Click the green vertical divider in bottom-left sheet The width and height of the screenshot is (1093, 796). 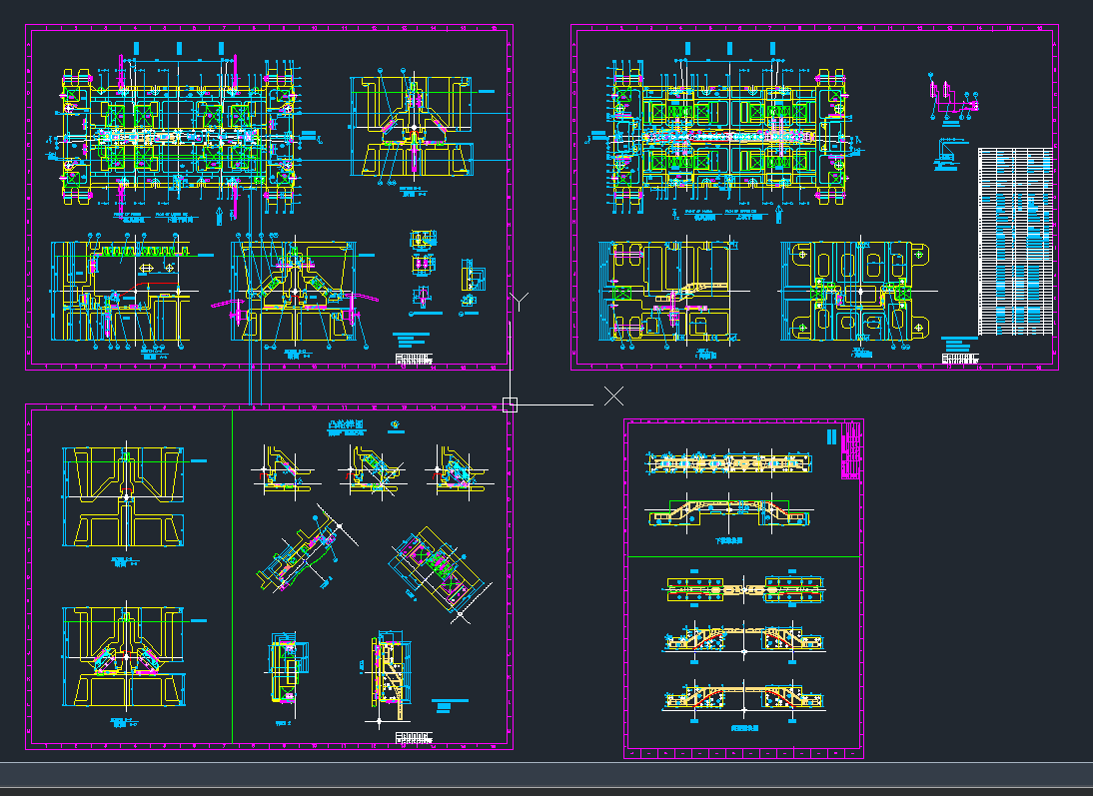click(x=232, y=579)
